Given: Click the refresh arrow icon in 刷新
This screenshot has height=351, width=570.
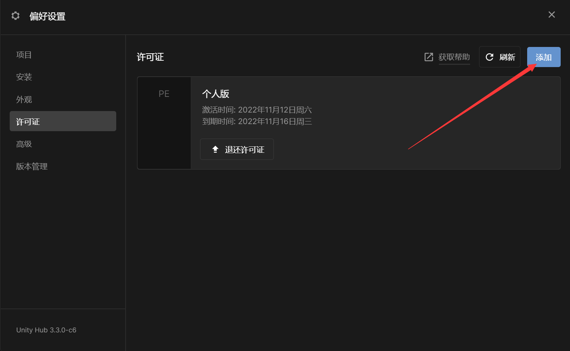Looking at the screenshot, I should click(490, 57).
